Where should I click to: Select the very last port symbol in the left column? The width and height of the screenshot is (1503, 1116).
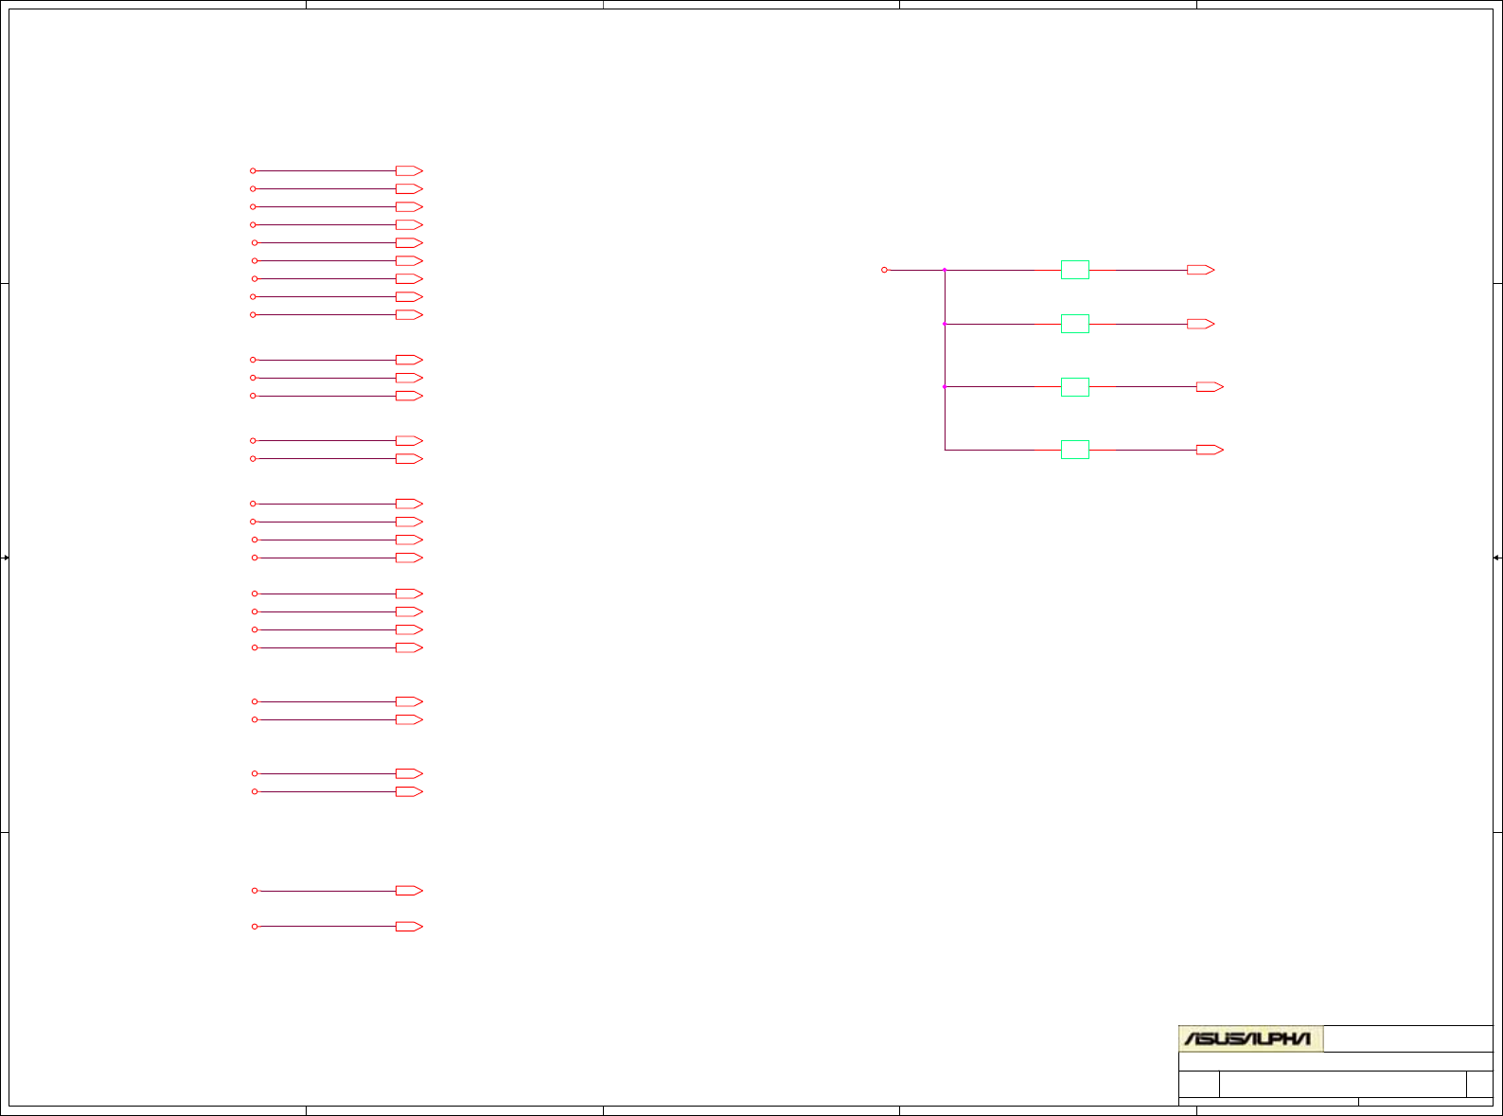tap(409, 927)
